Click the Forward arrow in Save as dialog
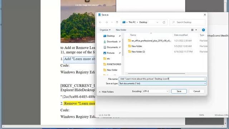The image size is (229, 129). (x=107, y=22)
